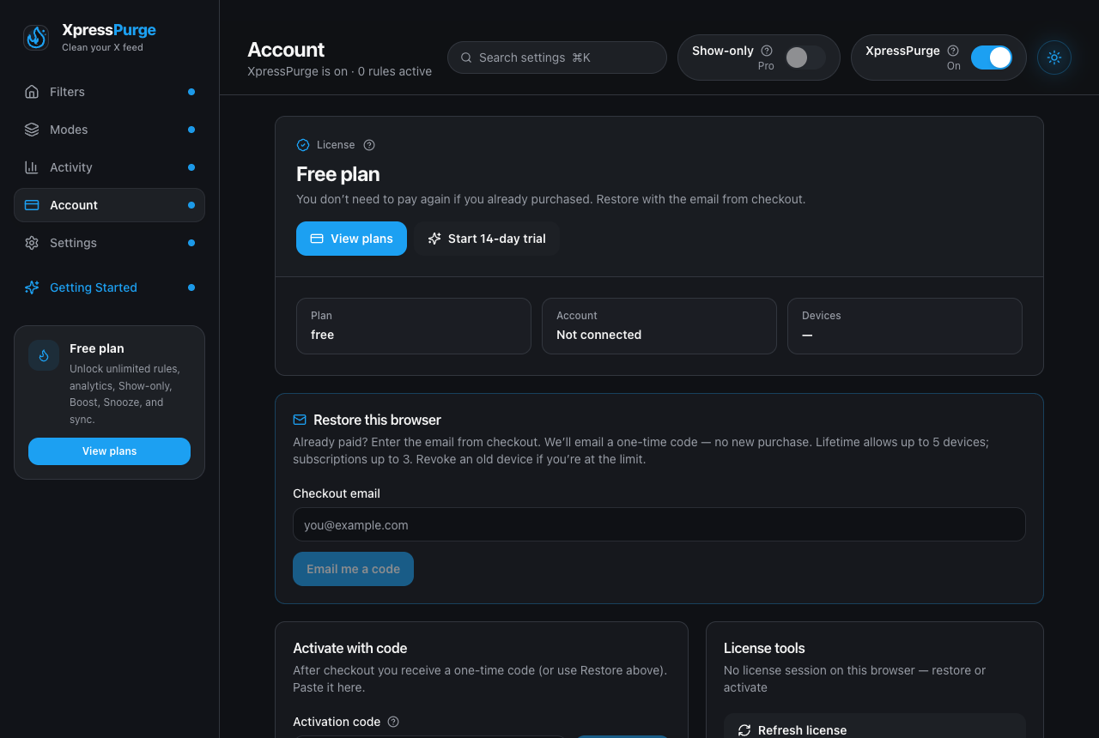Image resolution: width=1099 pixels, height=738 pixels.
Task: Click the Activity bar chart icon
Action: click(32, 167)
